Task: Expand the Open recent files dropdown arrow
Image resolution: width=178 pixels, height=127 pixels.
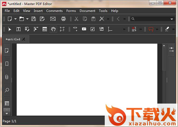Action: coord(27,19)
